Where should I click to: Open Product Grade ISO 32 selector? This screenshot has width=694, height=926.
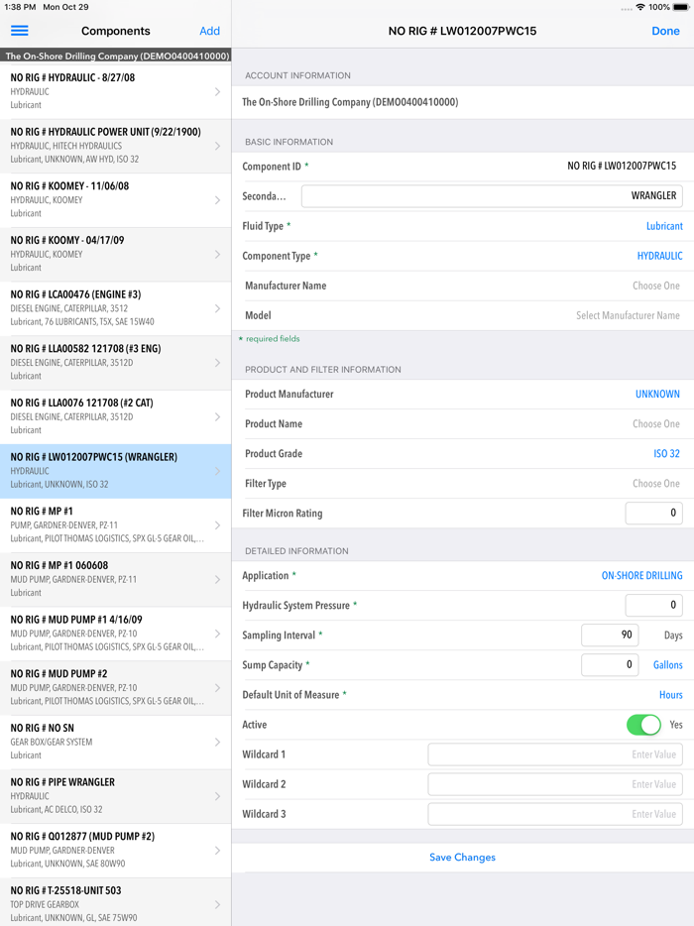click(666, 454)
